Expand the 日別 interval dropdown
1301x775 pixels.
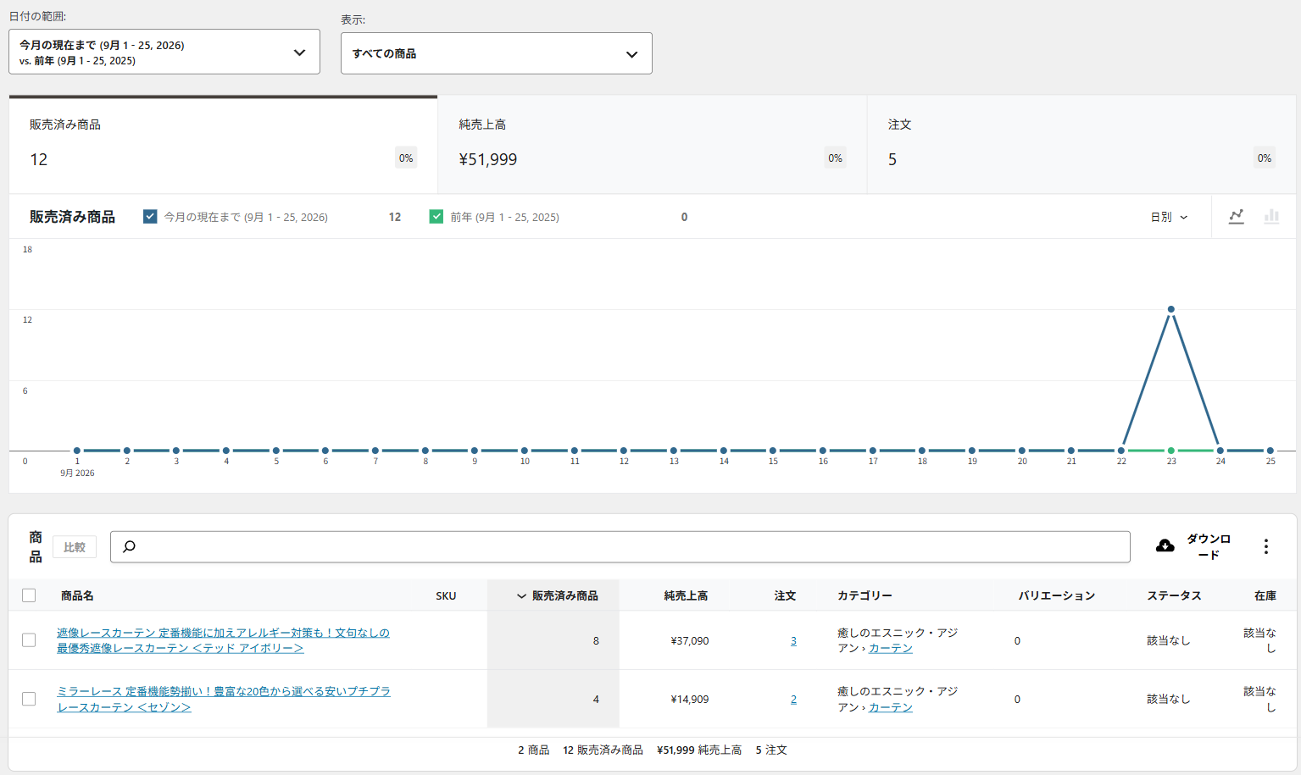(x=1169, y=217)
